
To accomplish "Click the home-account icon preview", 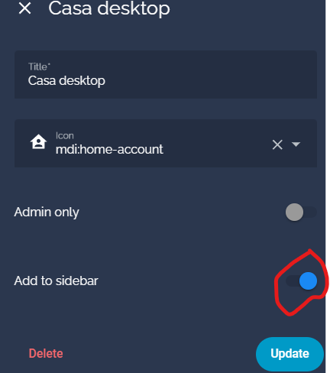I will (x=38, y=141).
